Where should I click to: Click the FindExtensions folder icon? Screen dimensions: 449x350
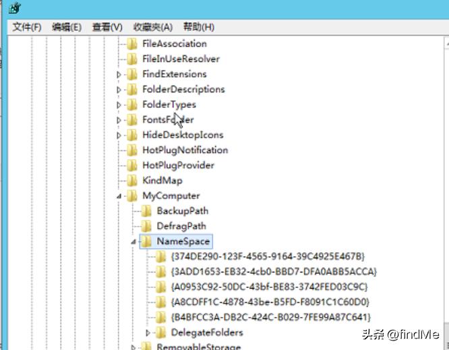(x=132, y=74)
